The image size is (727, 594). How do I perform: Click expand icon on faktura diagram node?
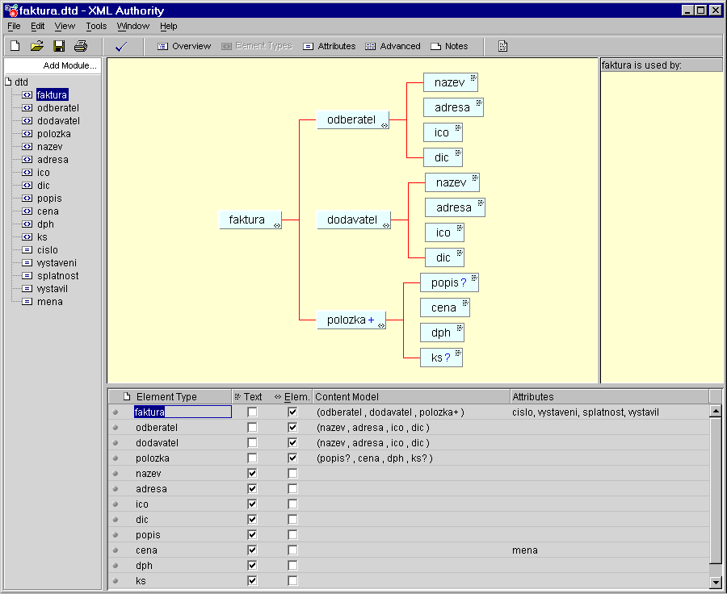click(277, 225)
